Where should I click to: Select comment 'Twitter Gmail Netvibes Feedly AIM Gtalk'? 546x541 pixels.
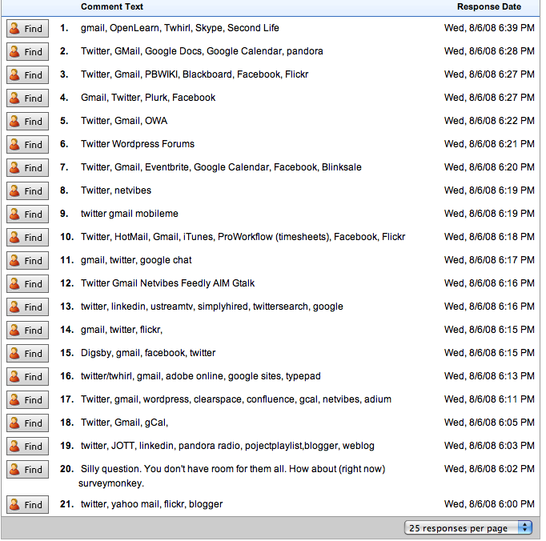click(x=167, y=283)
